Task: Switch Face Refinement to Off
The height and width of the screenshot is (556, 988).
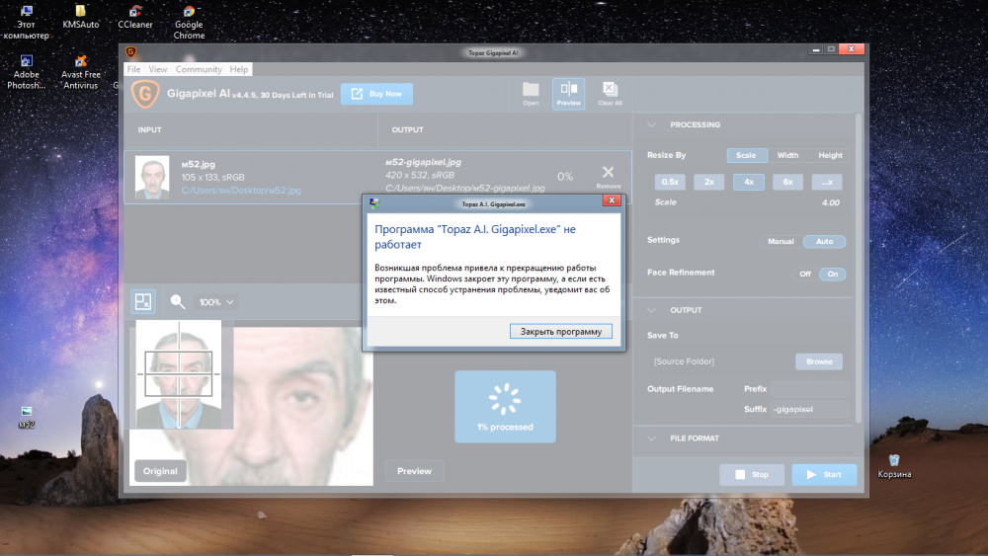Action: pyautogui.click(x=804, y=274)
